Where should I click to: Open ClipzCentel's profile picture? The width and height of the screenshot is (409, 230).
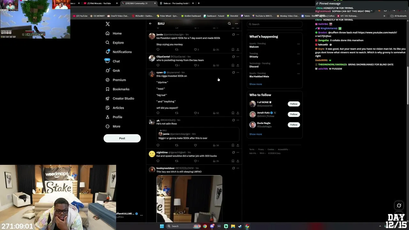[x=152, y=58]
